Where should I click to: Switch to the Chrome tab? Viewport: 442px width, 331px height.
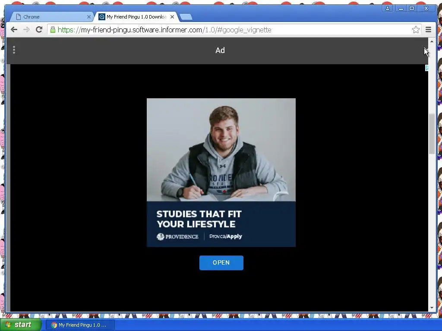51,17
